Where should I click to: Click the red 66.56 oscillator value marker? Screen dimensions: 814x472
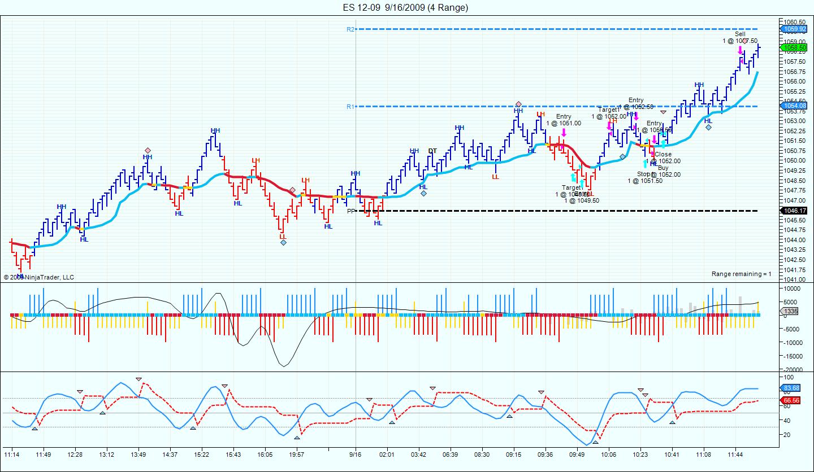(791, 401)
